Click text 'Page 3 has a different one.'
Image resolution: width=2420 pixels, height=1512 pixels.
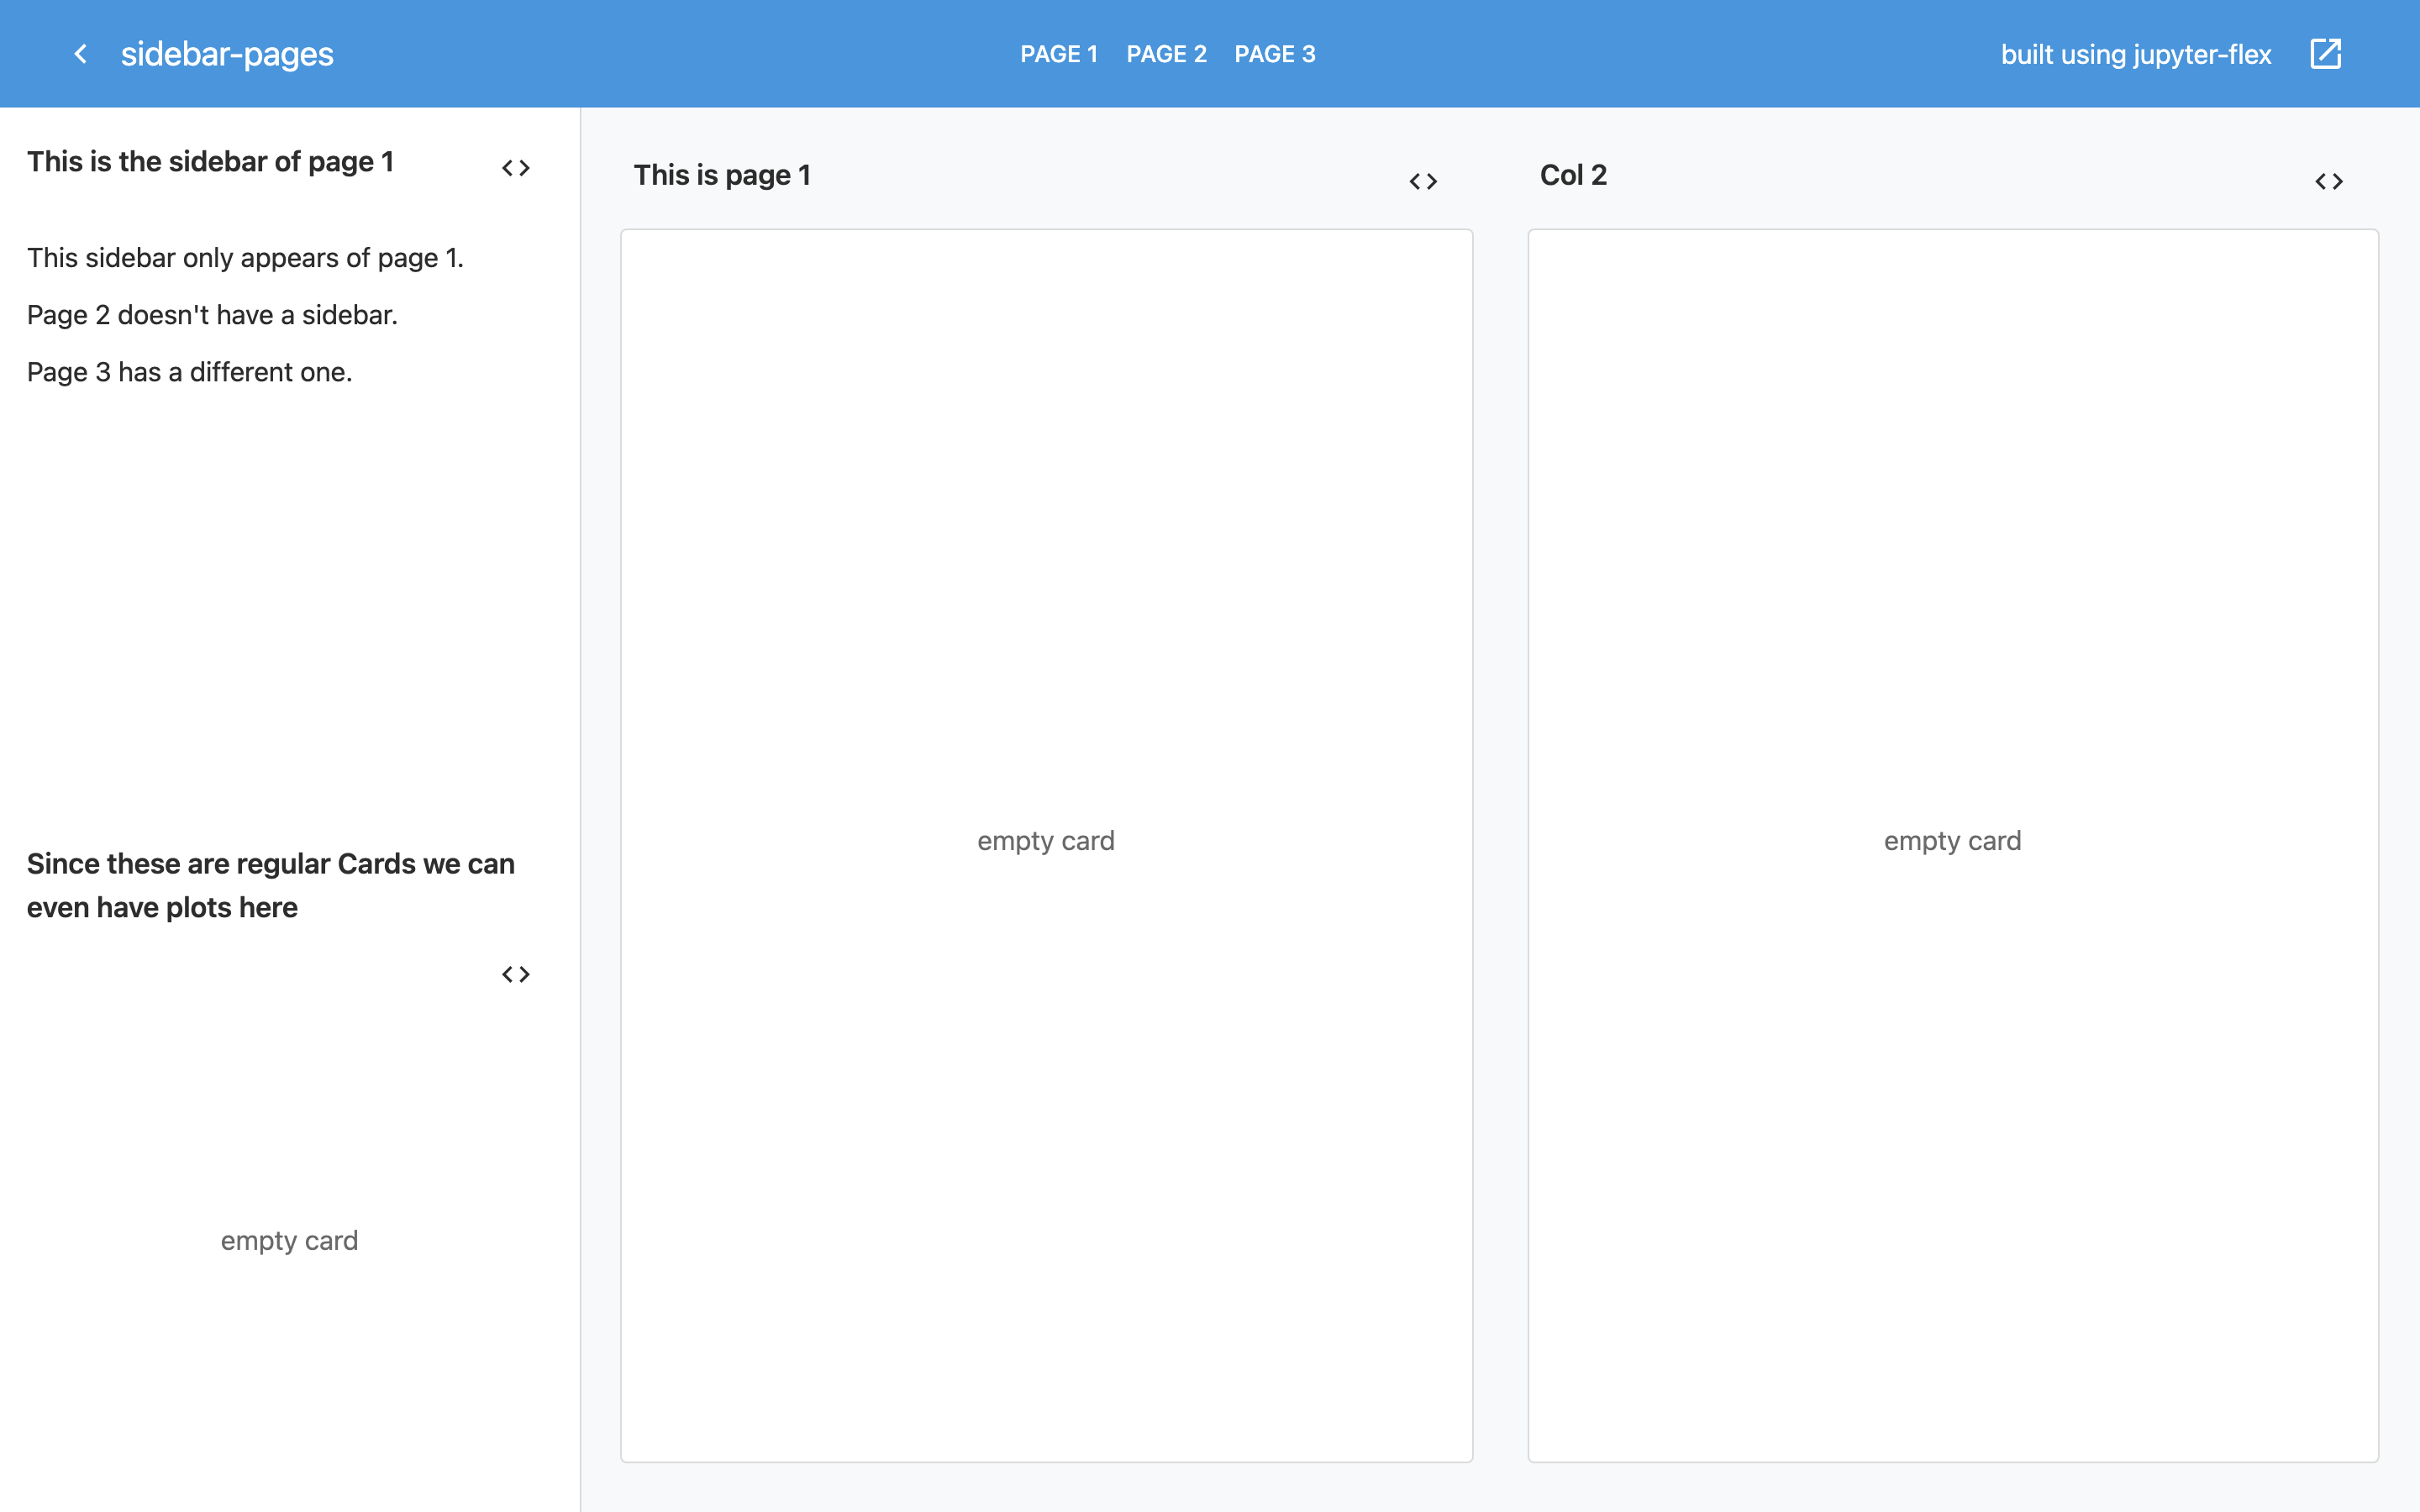[x=189, y=372]
